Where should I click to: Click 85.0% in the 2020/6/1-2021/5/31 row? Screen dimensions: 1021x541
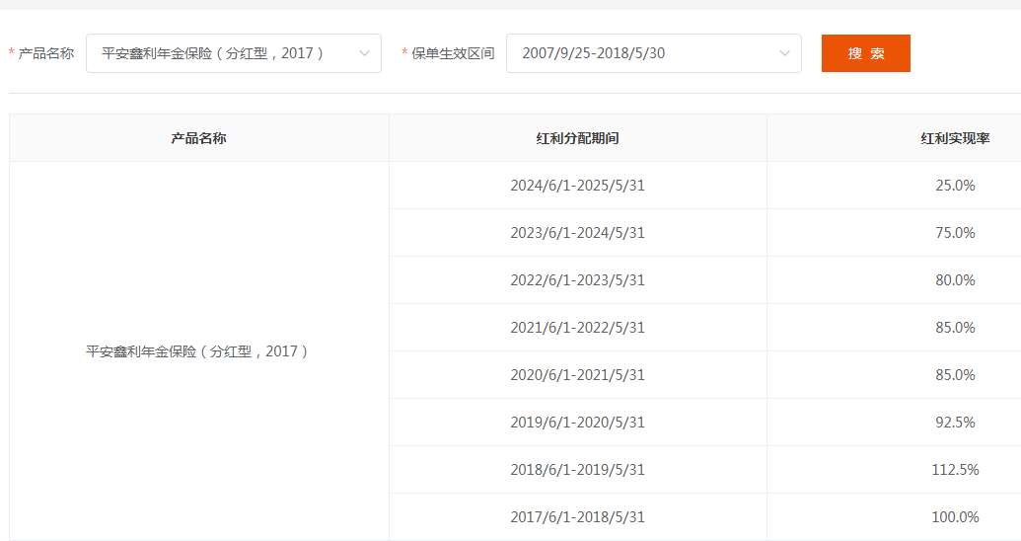pyautogui.click(x=955, y=375)
